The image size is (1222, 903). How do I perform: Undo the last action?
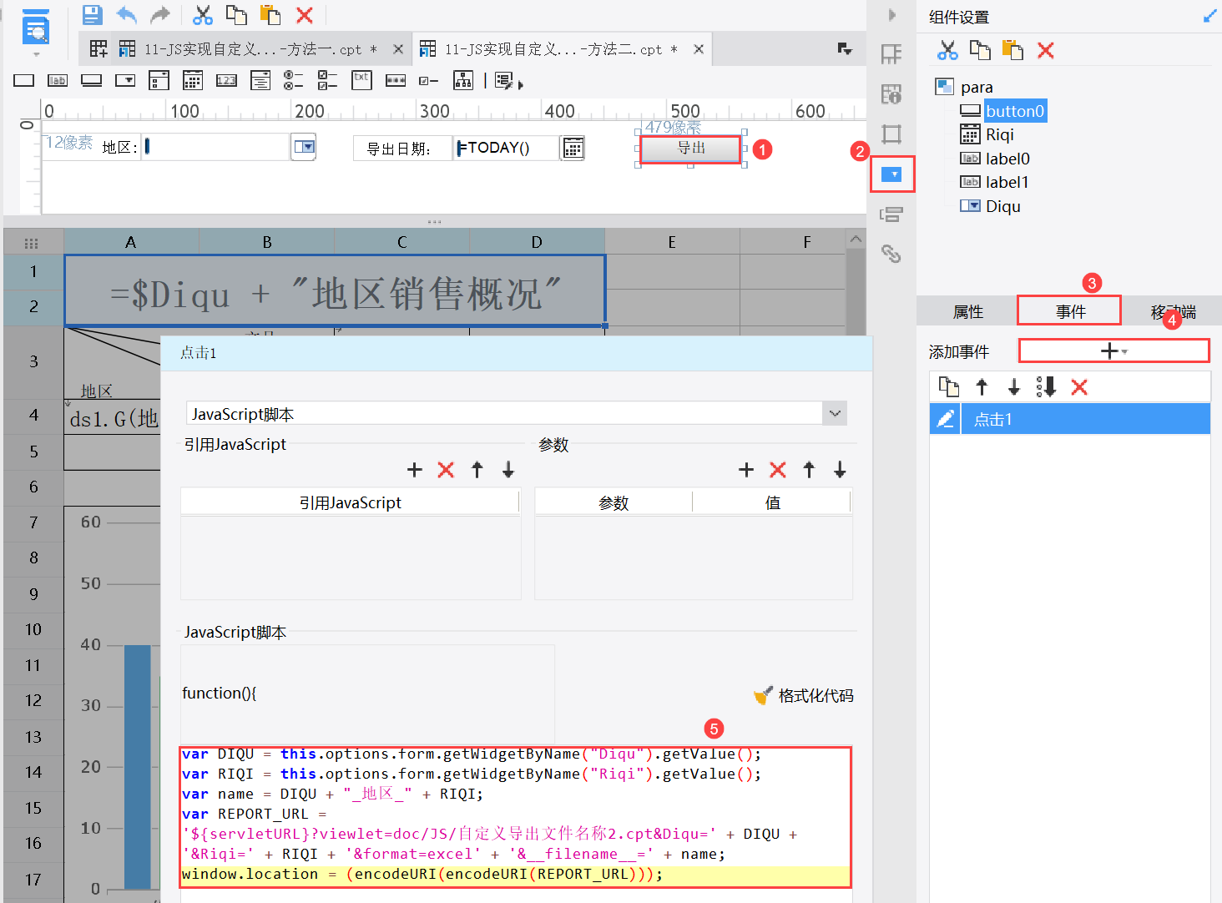[126, 14]
